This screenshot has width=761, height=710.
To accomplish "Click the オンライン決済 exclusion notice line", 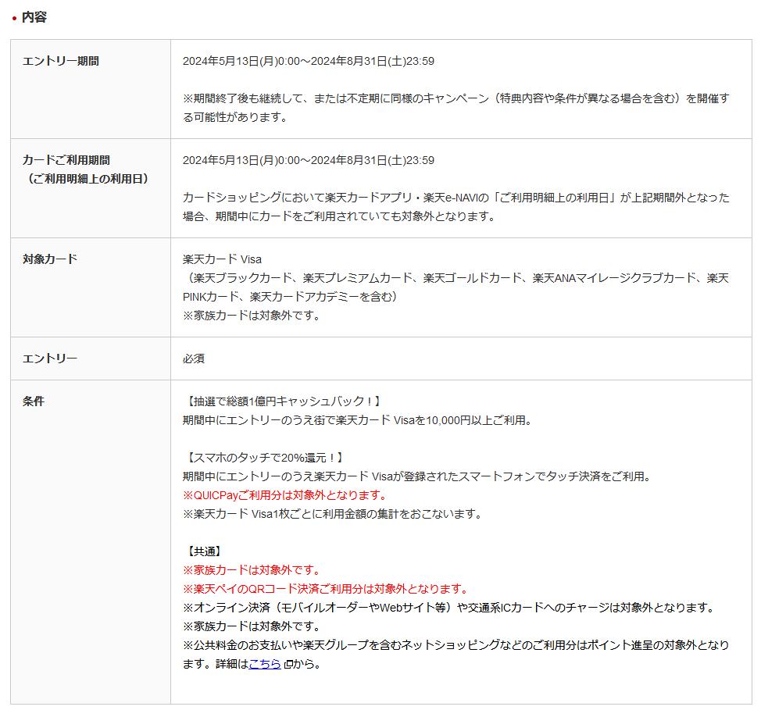I will [x=448, y=608].
